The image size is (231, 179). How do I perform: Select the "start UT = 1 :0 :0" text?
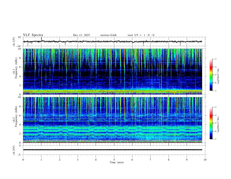click(141, 35)
